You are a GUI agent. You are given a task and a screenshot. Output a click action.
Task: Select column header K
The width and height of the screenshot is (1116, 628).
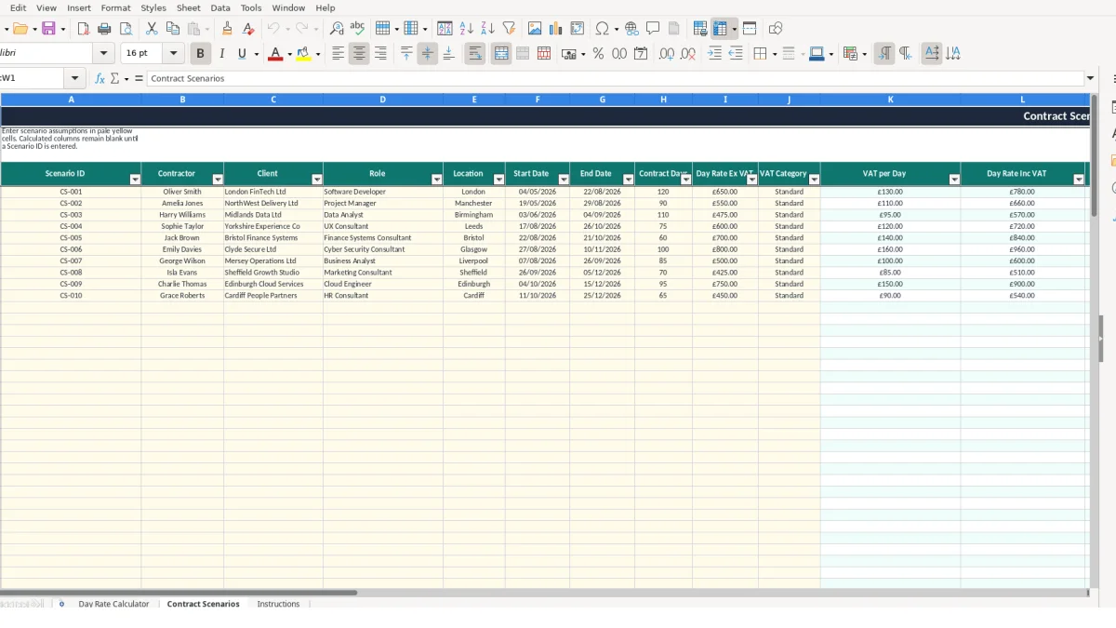point(890,100)
